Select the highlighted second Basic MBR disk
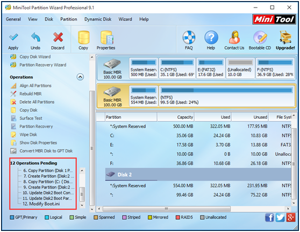This screenshot has height=232, width=300. 112,96
